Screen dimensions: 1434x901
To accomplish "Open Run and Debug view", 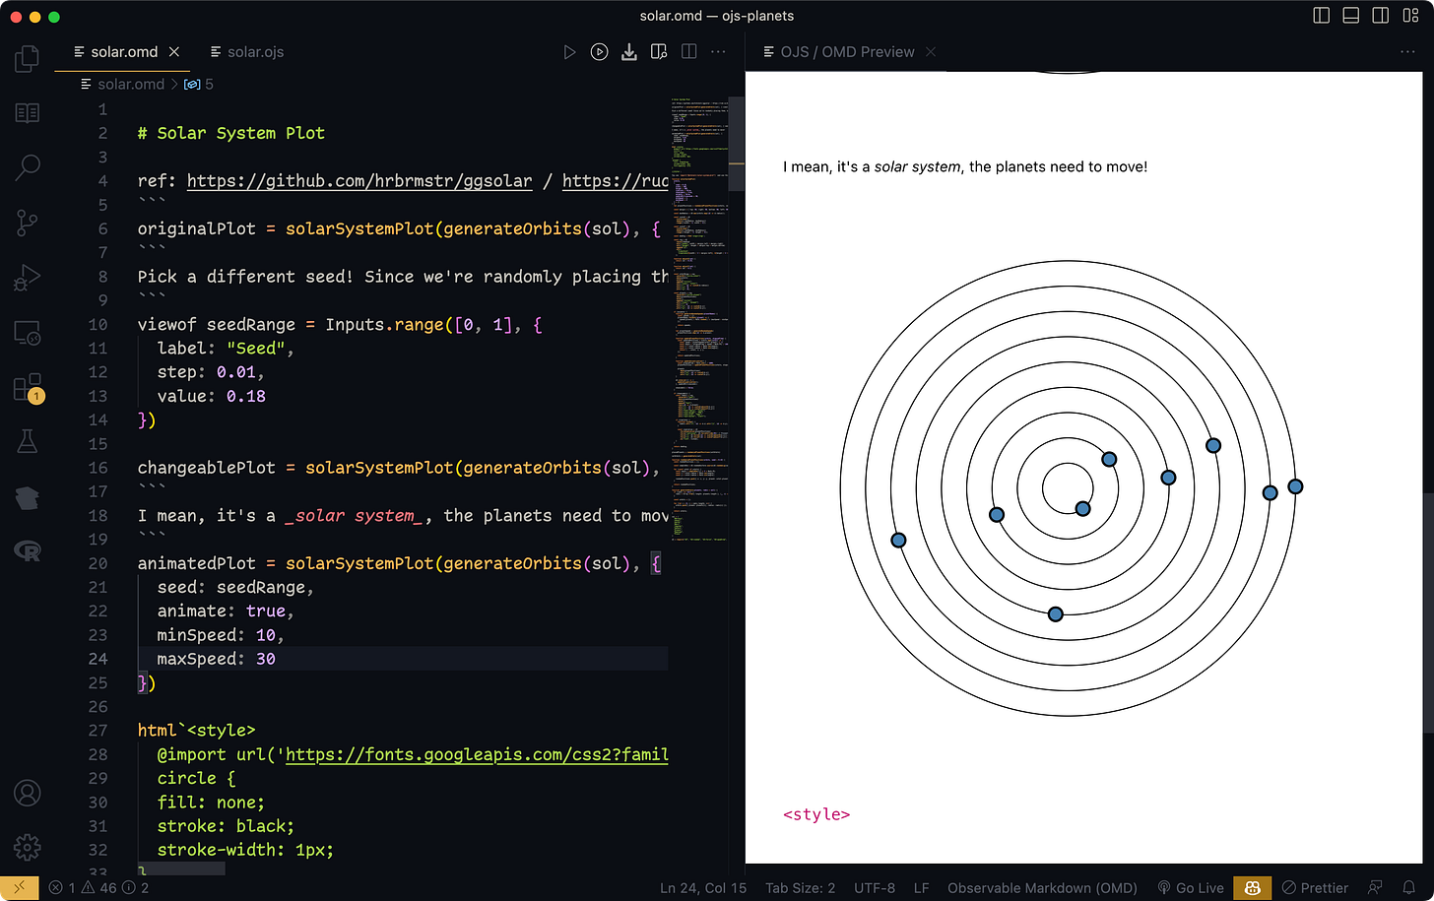I will pos(28,279).
